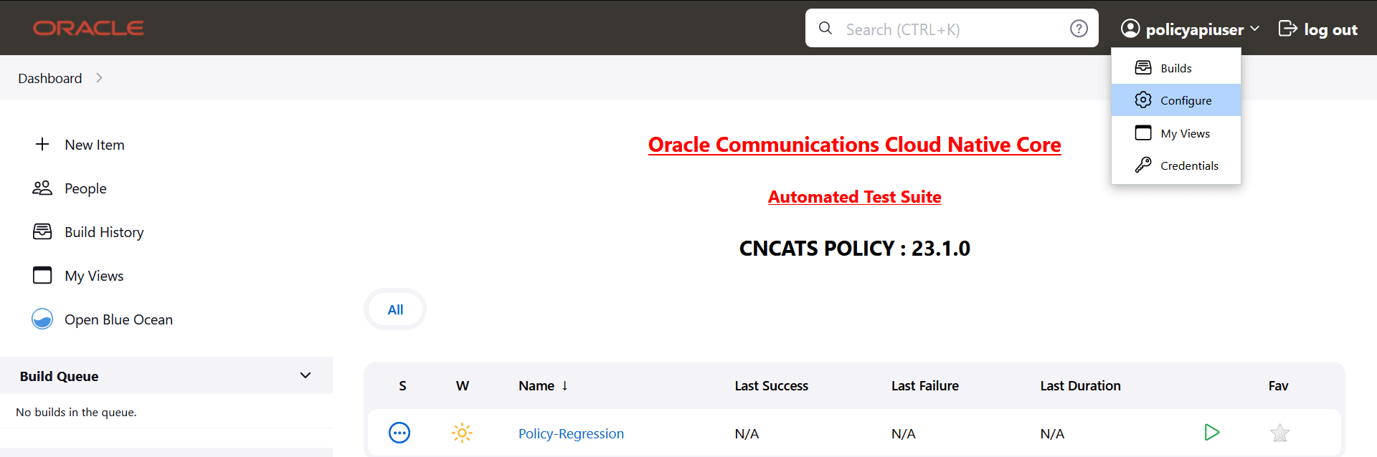The height and width of the screenshot is (457, 1377).
Task: Click the Builds inbox icon in user menu
Action: click(x=1143, y=68)
